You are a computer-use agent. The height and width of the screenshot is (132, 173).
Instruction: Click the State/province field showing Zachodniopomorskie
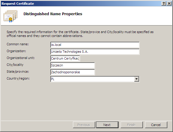click(x=72, y=72)
